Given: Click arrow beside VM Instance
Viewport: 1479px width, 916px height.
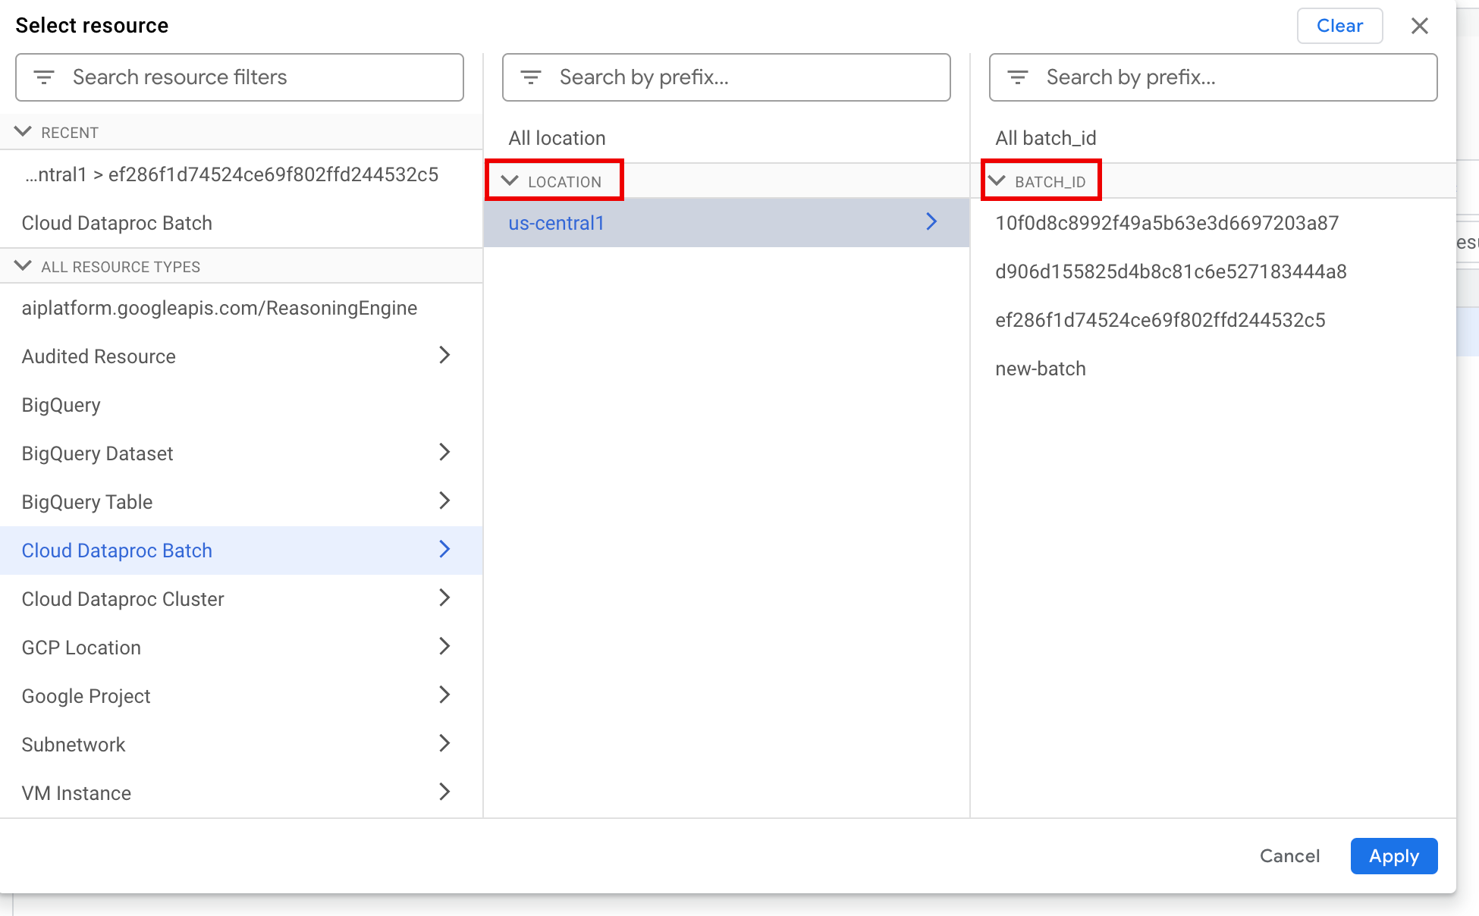Looking at the screenshot, I should pos(444,792).
